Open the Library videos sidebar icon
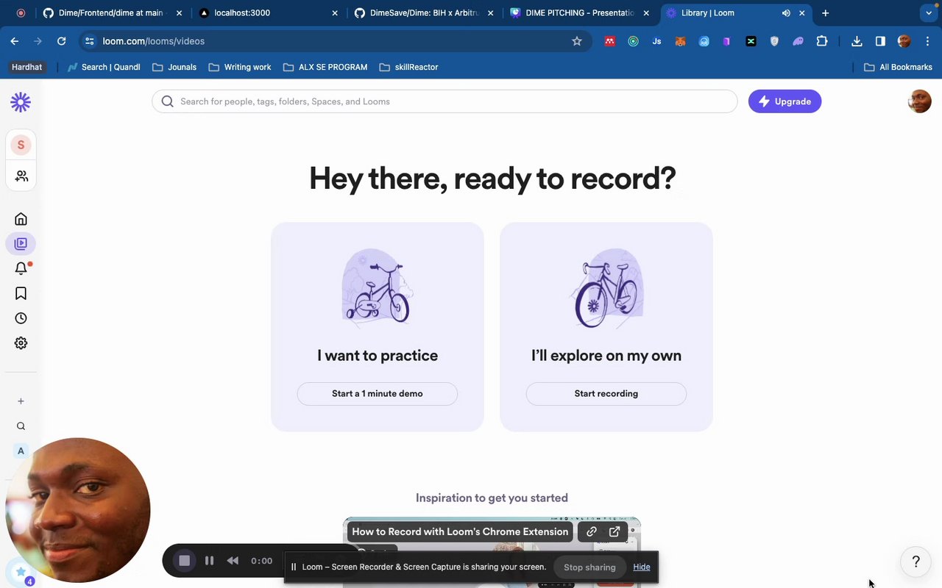 [x=21, y=243]
